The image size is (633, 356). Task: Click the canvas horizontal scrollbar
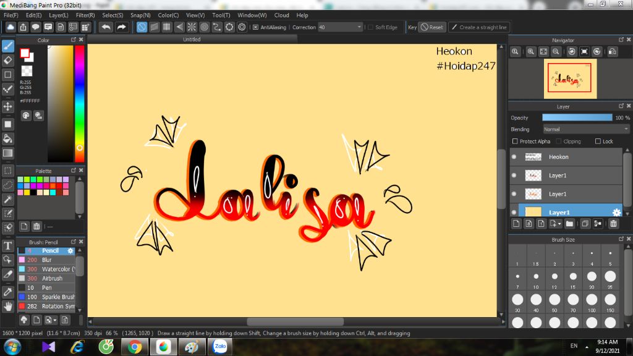coord(295,321)
